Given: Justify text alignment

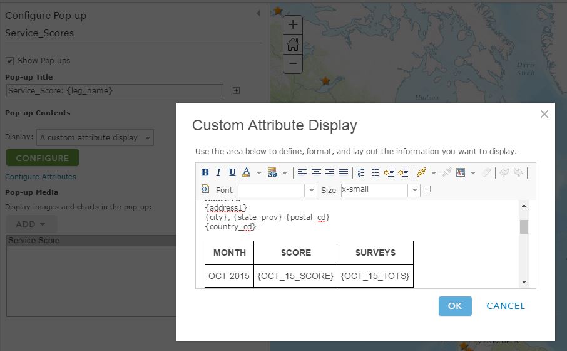Looking at the screenshot, I should click(344, 172).
